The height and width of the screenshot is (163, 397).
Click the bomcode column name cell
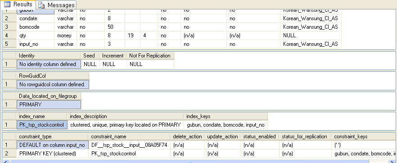(x=36, y=27)
